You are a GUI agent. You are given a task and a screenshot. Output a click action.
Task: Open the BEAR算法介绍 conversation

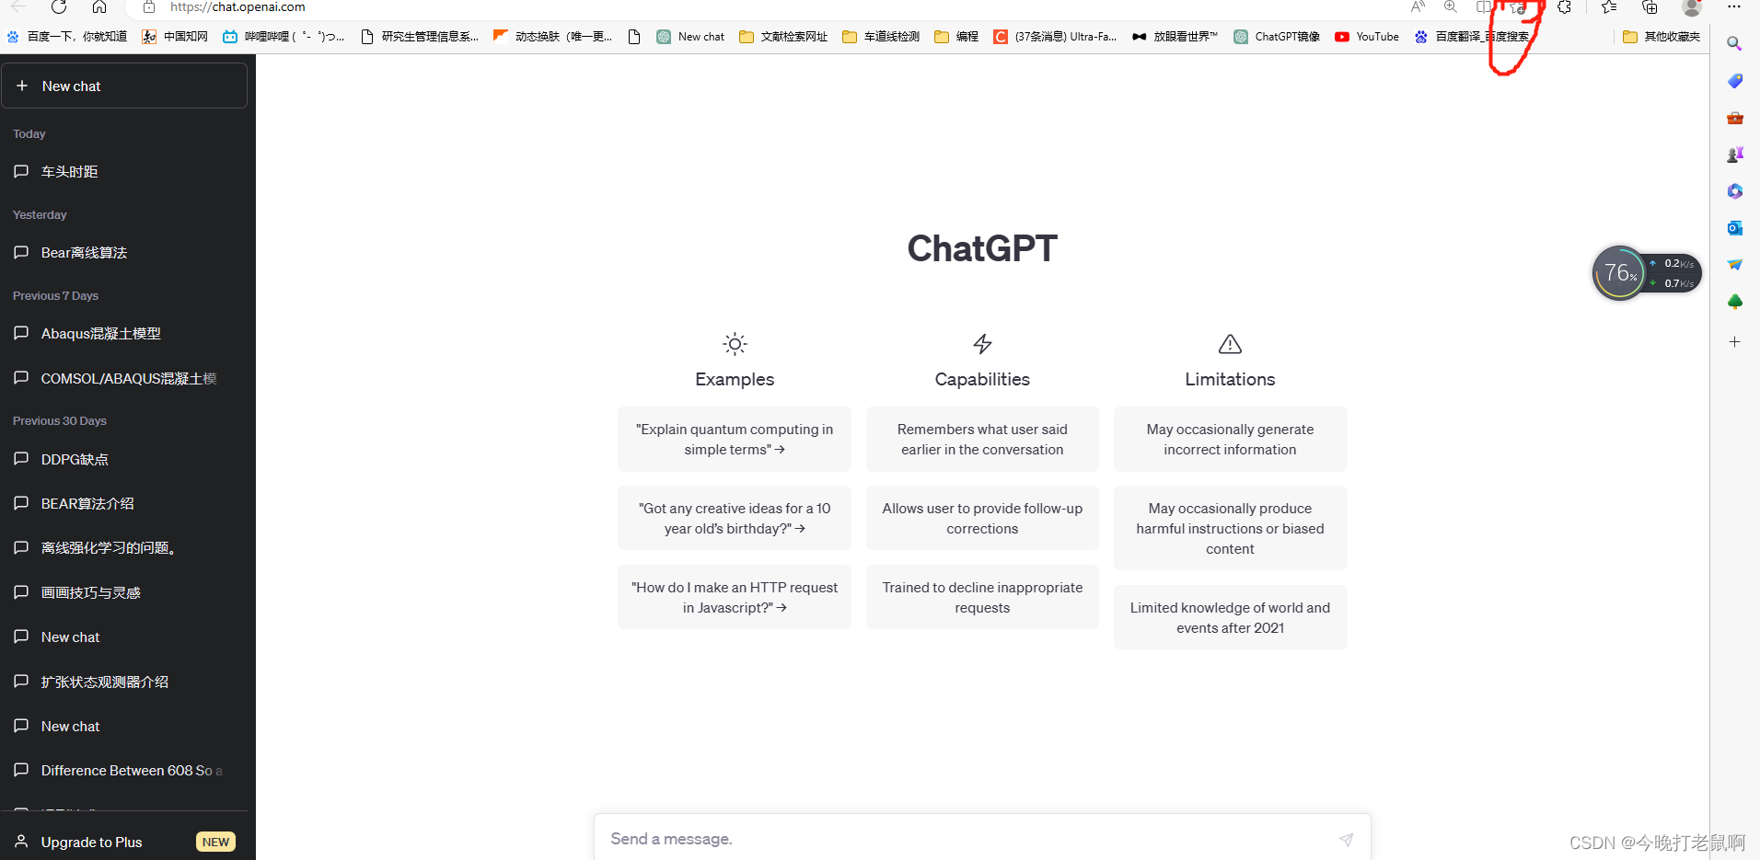click(x=124, y=503)
